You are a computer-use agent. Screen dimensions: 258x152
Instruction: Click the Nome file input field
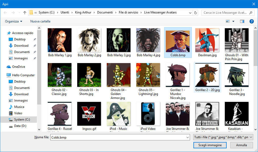point(118,137)
